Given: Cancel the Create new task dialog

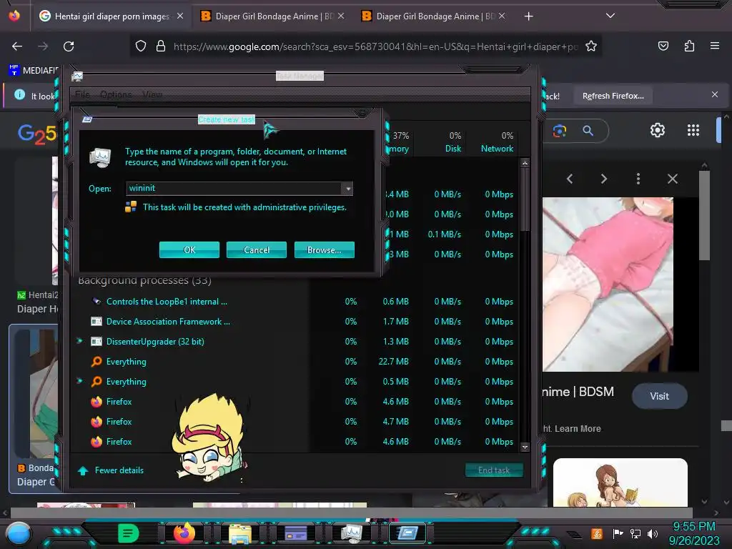Looking at the screenshot, I should pyautogui.click(x=257, y=249).
